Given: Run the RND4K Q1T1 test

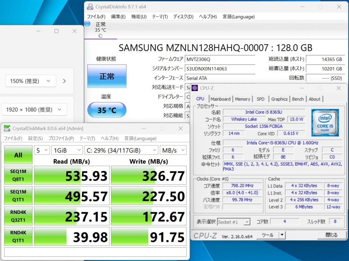Looking at the screenshot, I should 18,236.
